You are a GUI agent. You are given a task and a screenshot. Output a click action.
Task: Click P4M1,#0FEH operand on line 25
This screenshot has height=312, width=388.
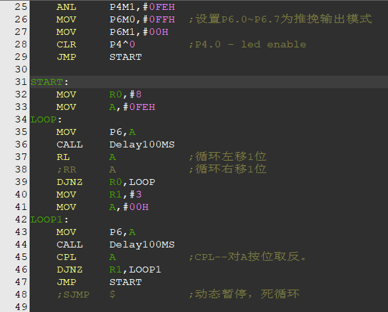pos(142,7)
